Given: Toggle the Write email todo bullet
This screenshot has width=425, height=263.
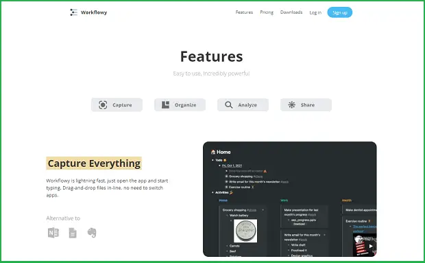Looking at the screenshot, I should [x=227, y=182].
